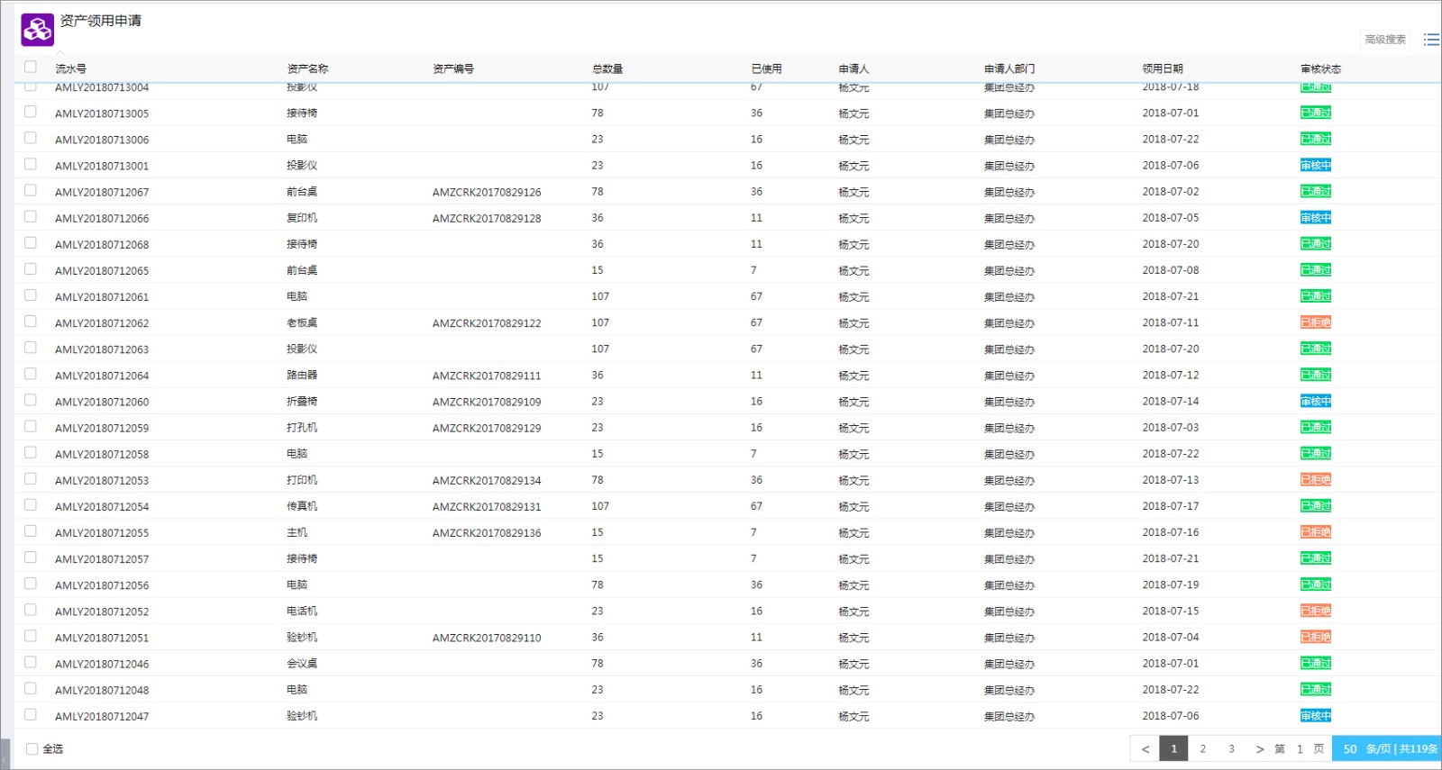The width and height of the screenshot is (1442, 770).
Task: Click asset number AMZCRK20170829128
Action: pyautogui.click(x=487, y=218)
